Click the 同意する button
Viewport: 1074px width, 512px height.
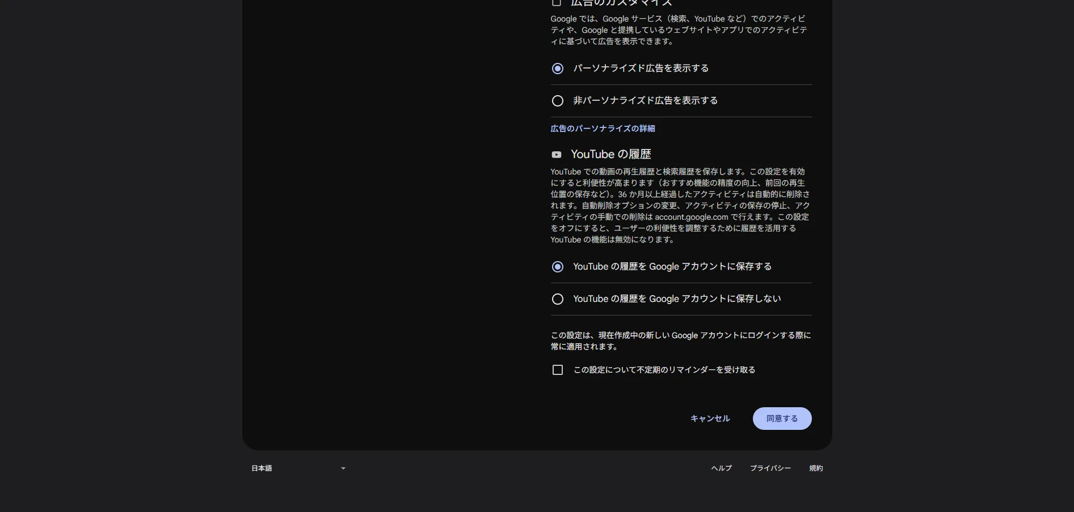tap(782, 419)
